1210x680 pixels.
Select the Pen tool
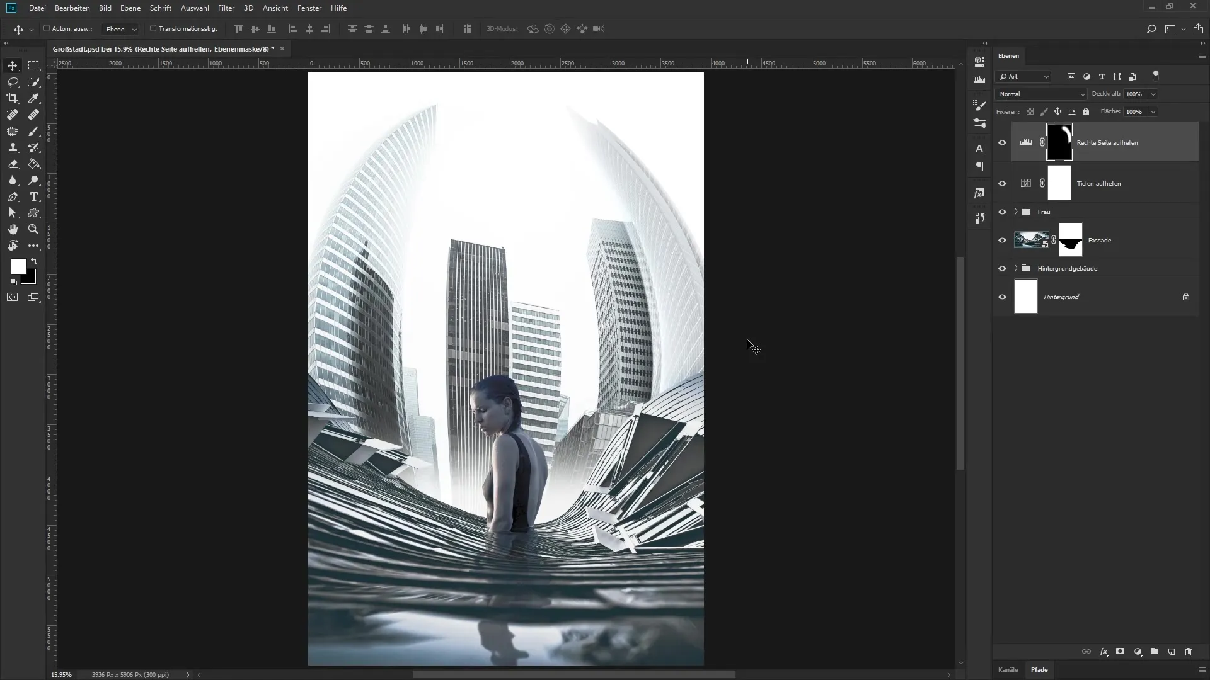pyautogui.click(x=13, y=196)
